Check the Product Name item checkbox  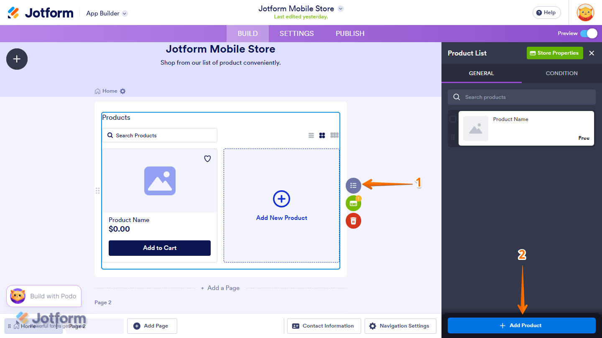pos(453,119)
